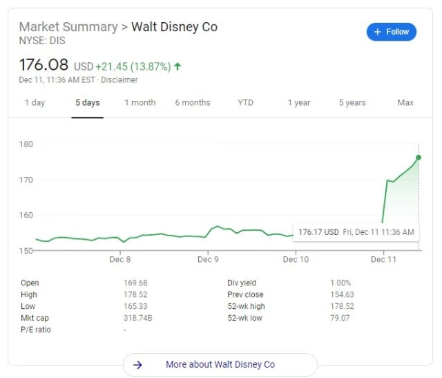Open the 5 years chart tab

(x=352, y=102)
